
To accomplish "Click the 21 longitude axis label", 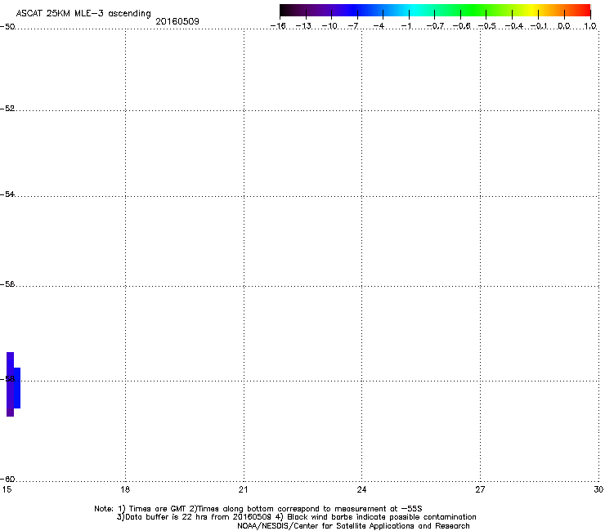I will point(244,489).
